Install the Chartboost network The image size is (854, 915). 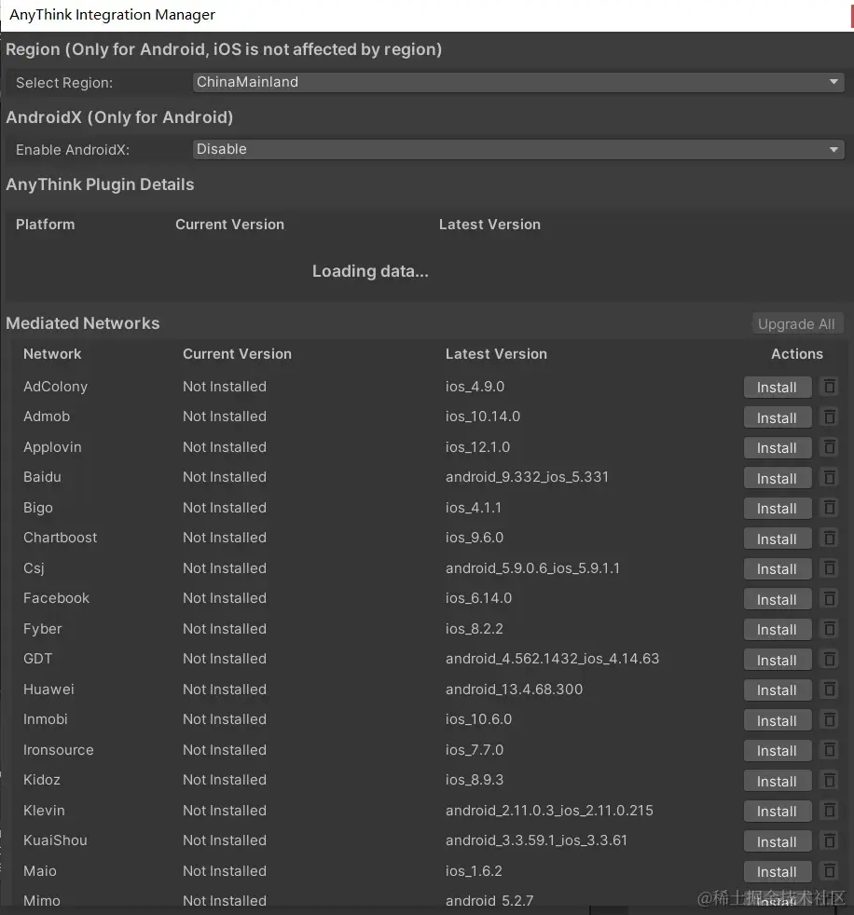[x=777, y=539]
